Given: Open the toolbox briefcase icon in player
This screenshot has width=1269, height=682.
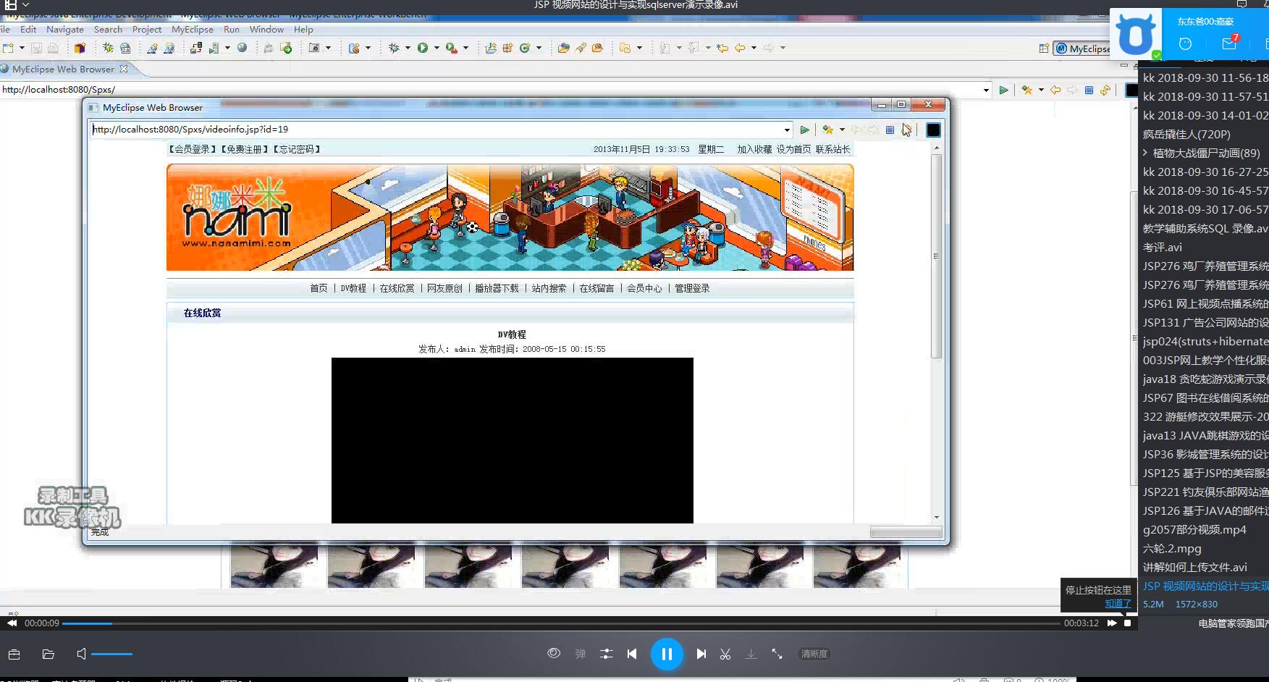Looking at the screenshot, I should (14, 654).
